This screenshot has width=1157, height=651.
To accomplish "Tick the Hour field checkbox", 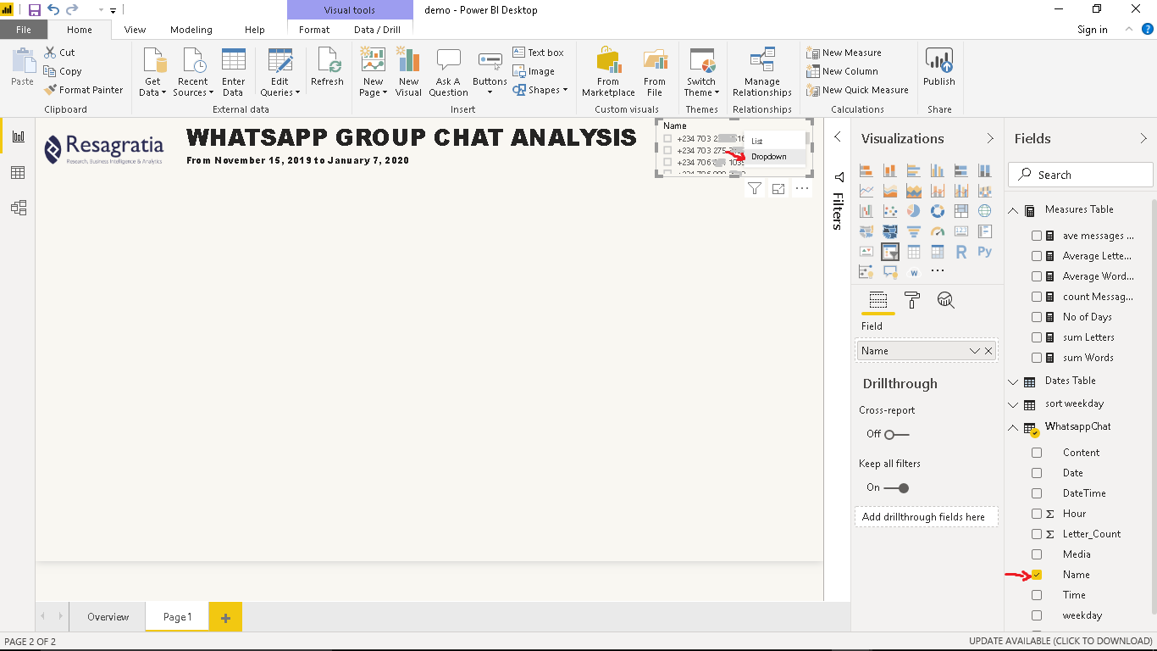I will (1037, 514).
